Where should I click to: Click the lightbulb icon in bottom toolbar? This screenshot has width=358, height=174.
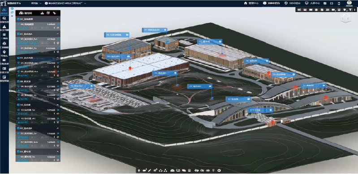[x=213, y=170]
